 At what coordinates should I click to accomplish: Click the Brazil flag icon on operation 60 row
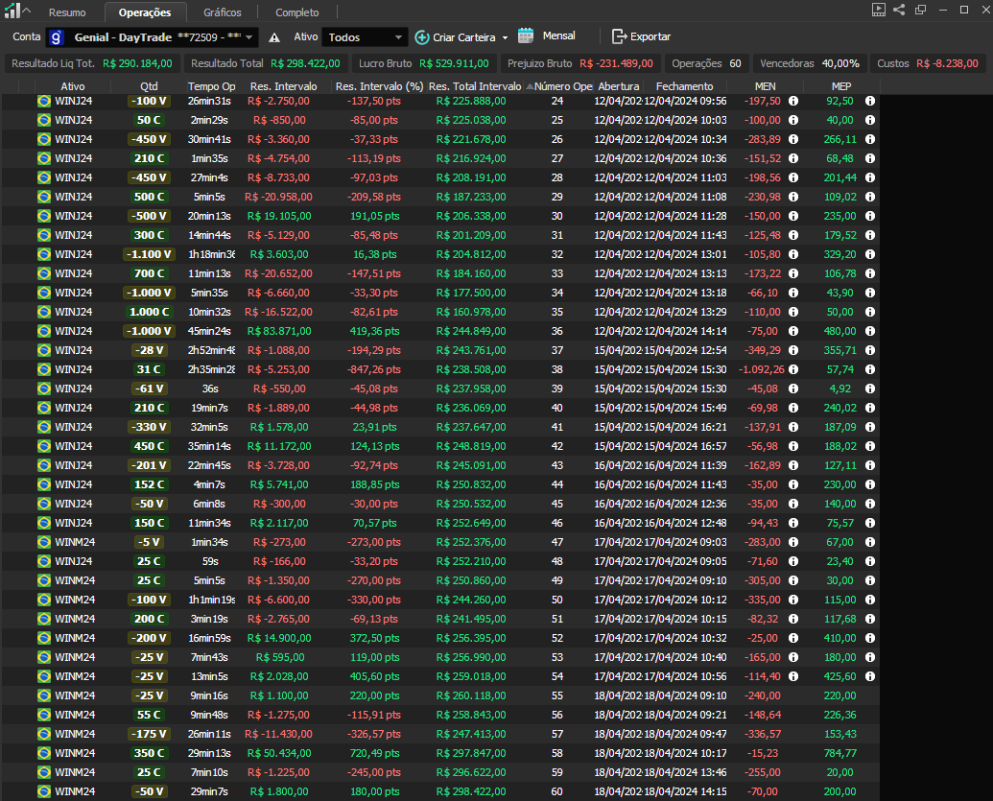(44, 791)
